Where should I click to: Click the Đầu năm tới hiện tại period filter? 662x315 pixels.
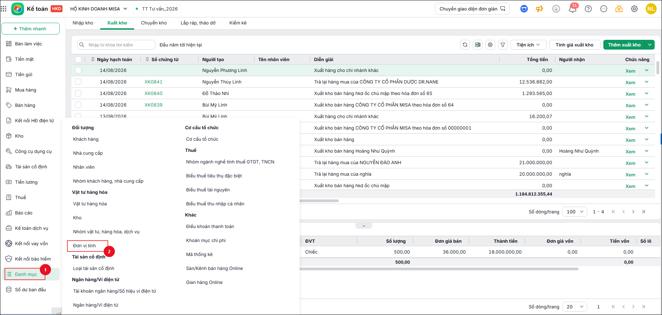point(181,45)
